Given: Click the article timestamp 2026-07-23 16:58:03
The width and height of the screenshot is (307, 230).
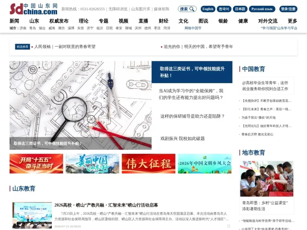Looking at the screenshot, I should click(68, 226).
